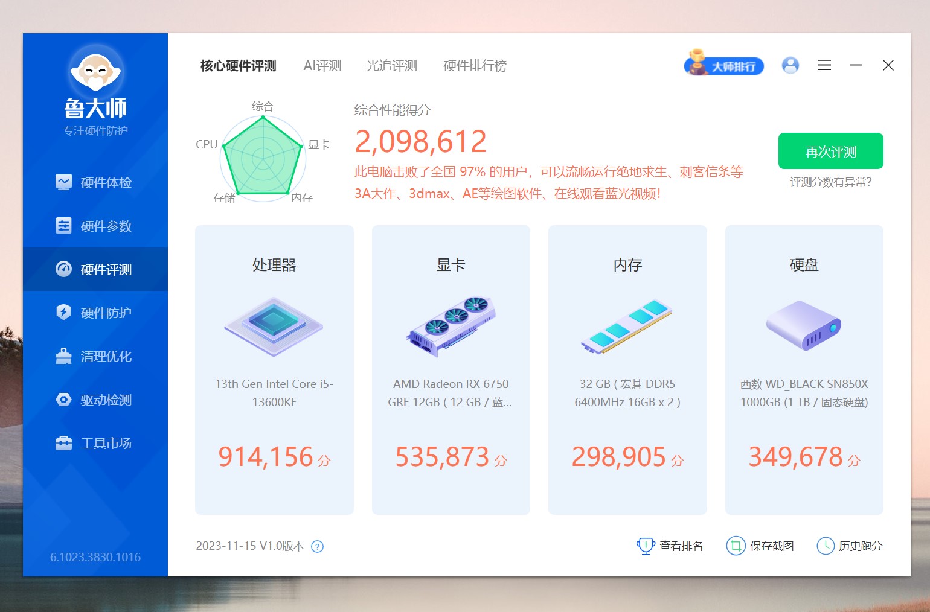Viewport: 930px width, 612px height.
Task: Click the 硬盘 card title
Action: click(804, 265)
